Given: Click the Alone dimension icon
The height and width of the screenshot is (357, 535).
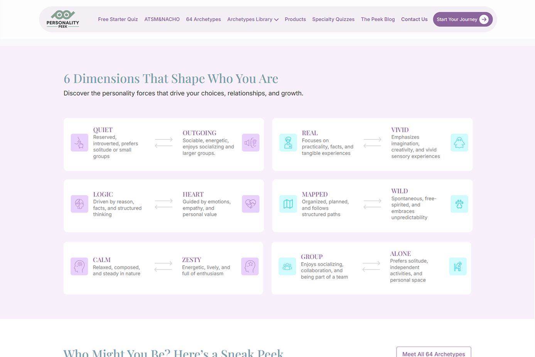Looking at the screenshot, I should click(x=458, y=266).
